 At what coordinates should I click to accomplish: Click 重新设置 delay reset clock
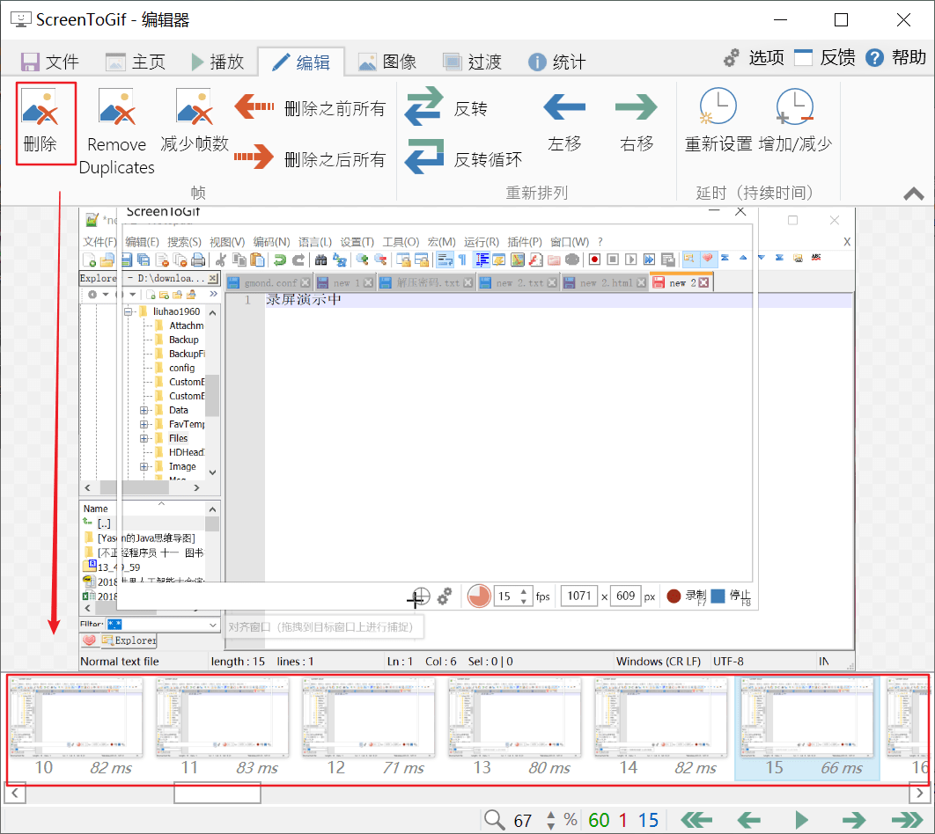pyautogui.click(x=718, y=106)
